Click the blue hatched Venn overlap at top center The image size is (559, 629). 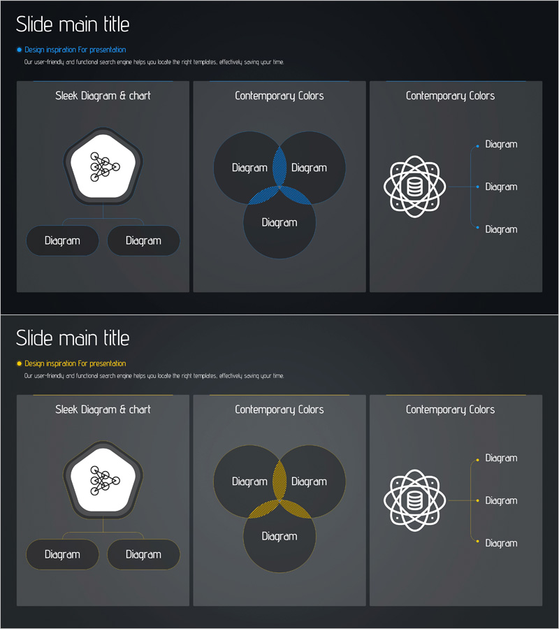point(279,166)
